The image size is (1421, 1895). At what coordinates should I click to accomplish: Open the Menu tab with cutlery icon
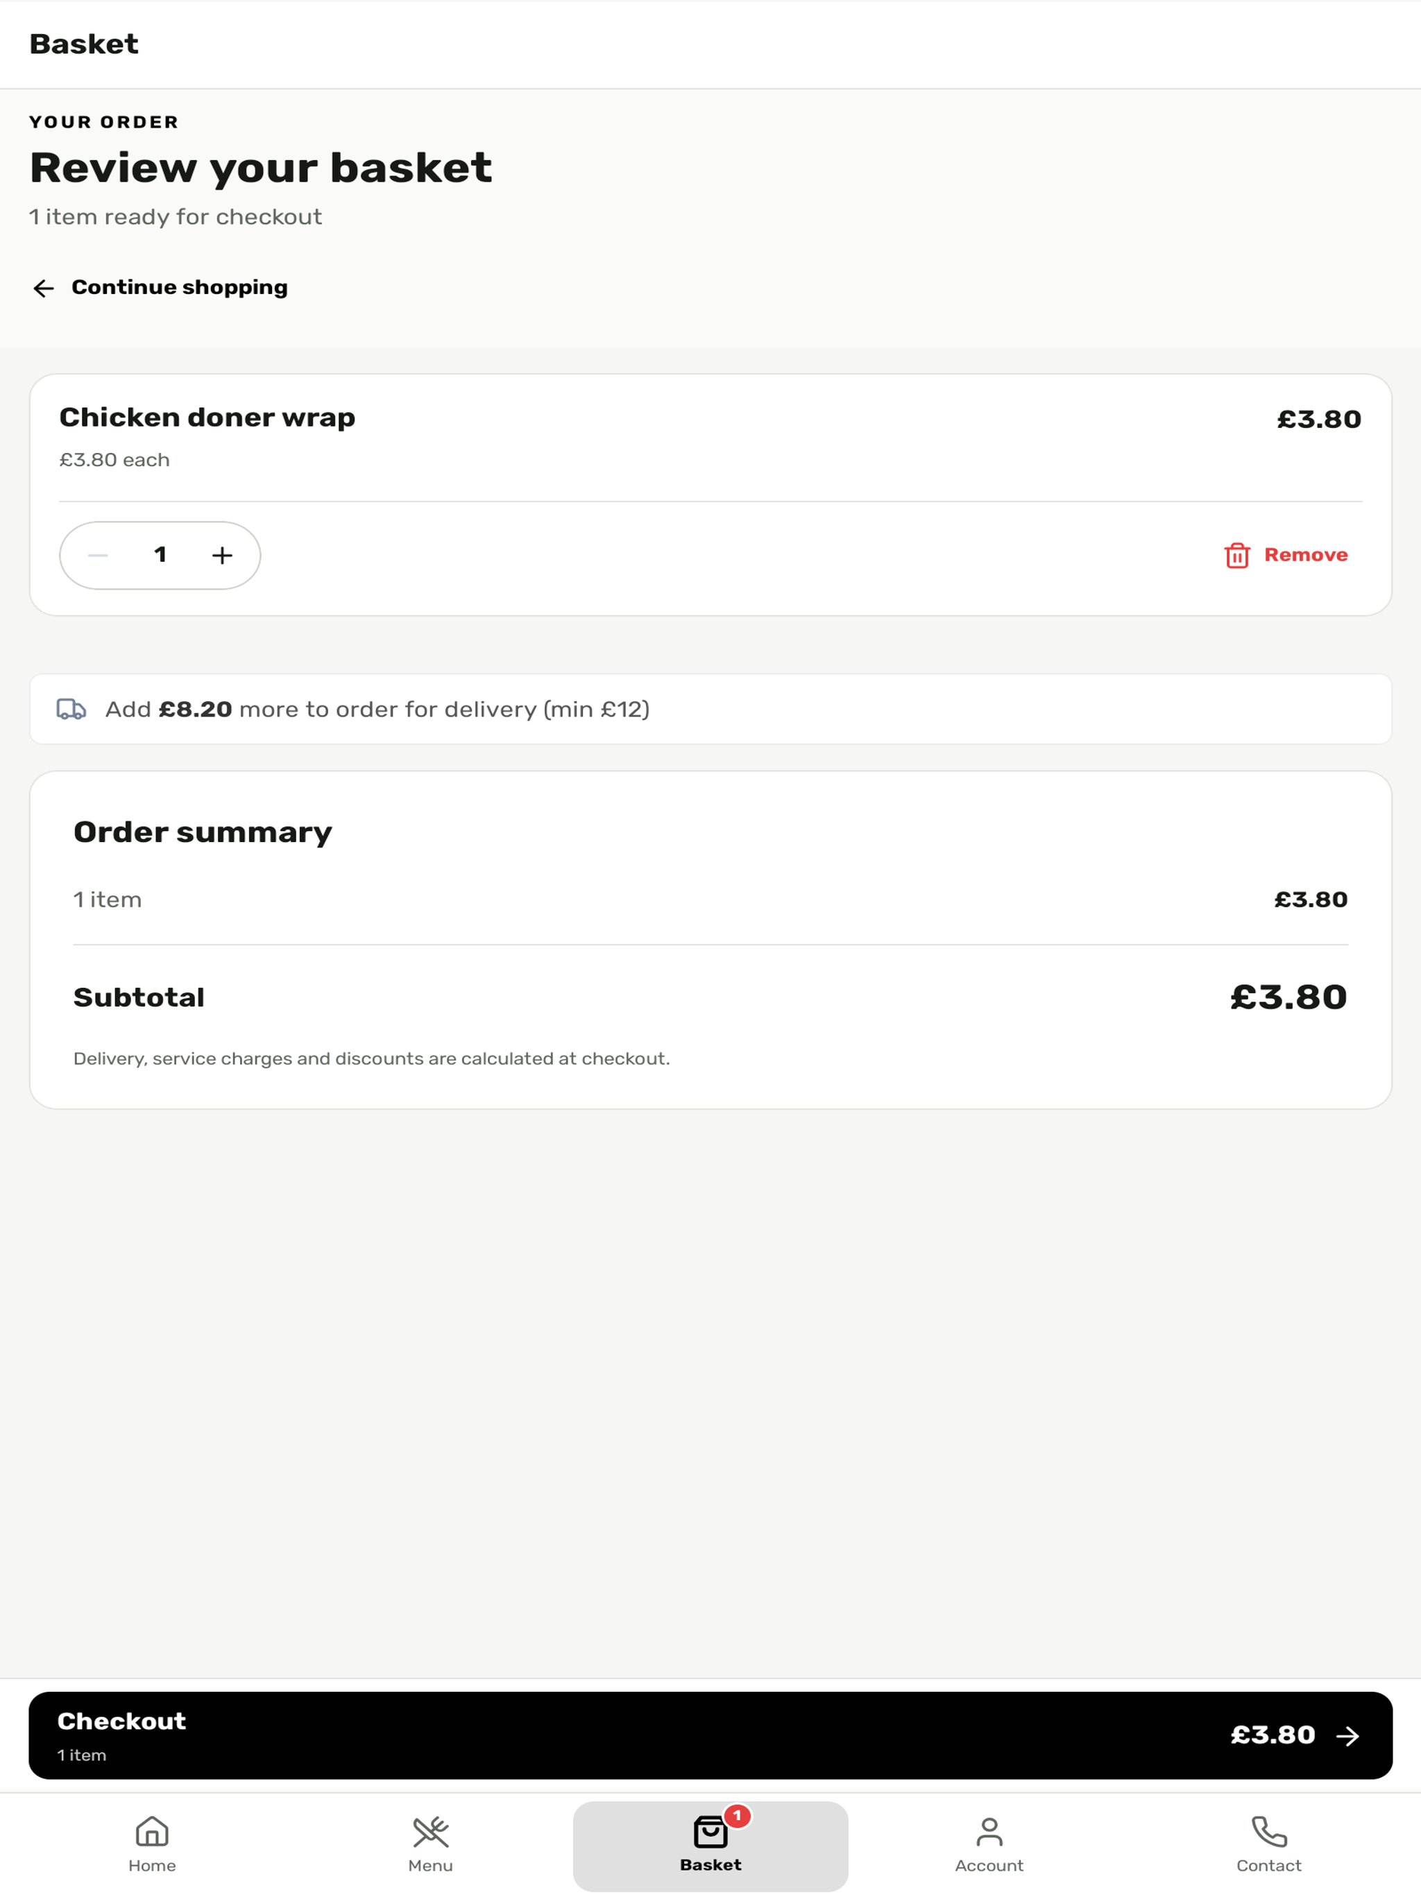[430, 1845]
